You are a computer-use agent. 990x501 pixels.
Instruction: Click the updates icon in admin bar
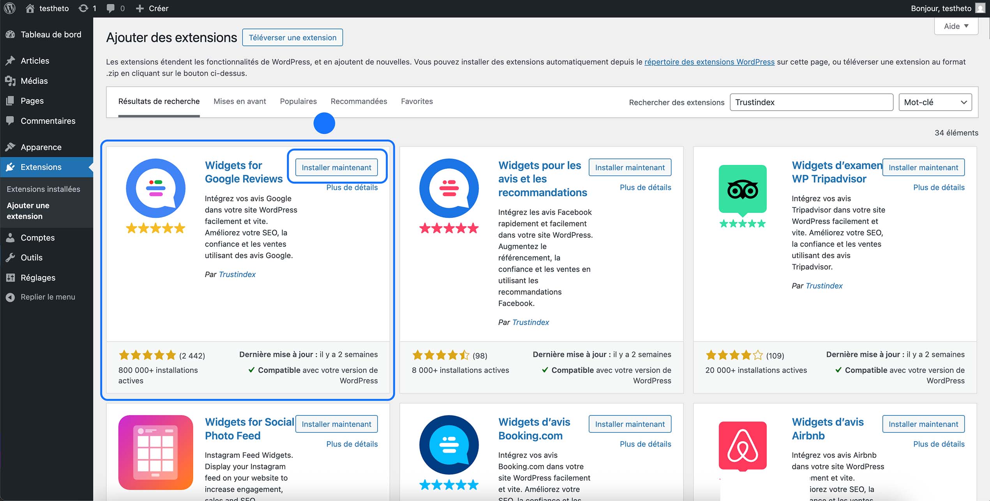click(83, 8)
